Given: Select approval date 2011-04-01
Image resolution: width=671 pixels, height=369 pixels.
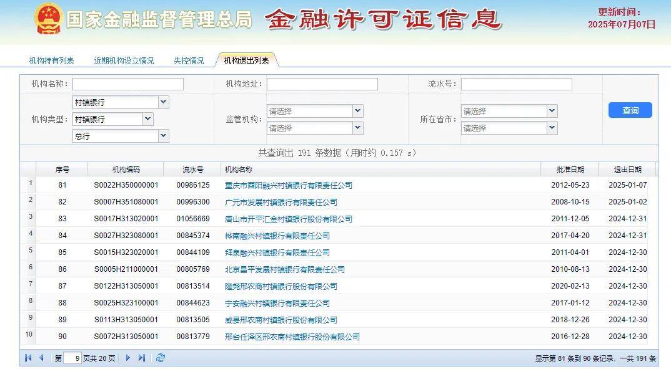Looking at the screenshot, I should click(570, 252).
